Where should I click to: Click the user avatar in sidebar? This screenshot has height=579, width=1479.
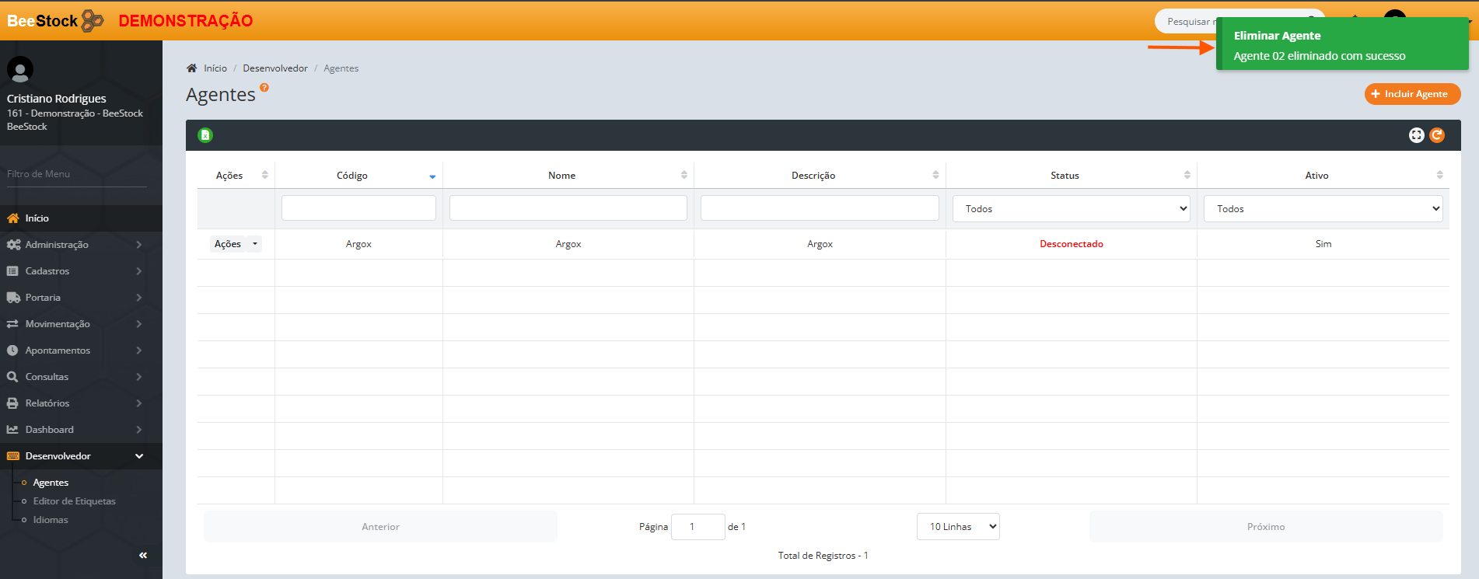tap(20, 70)
